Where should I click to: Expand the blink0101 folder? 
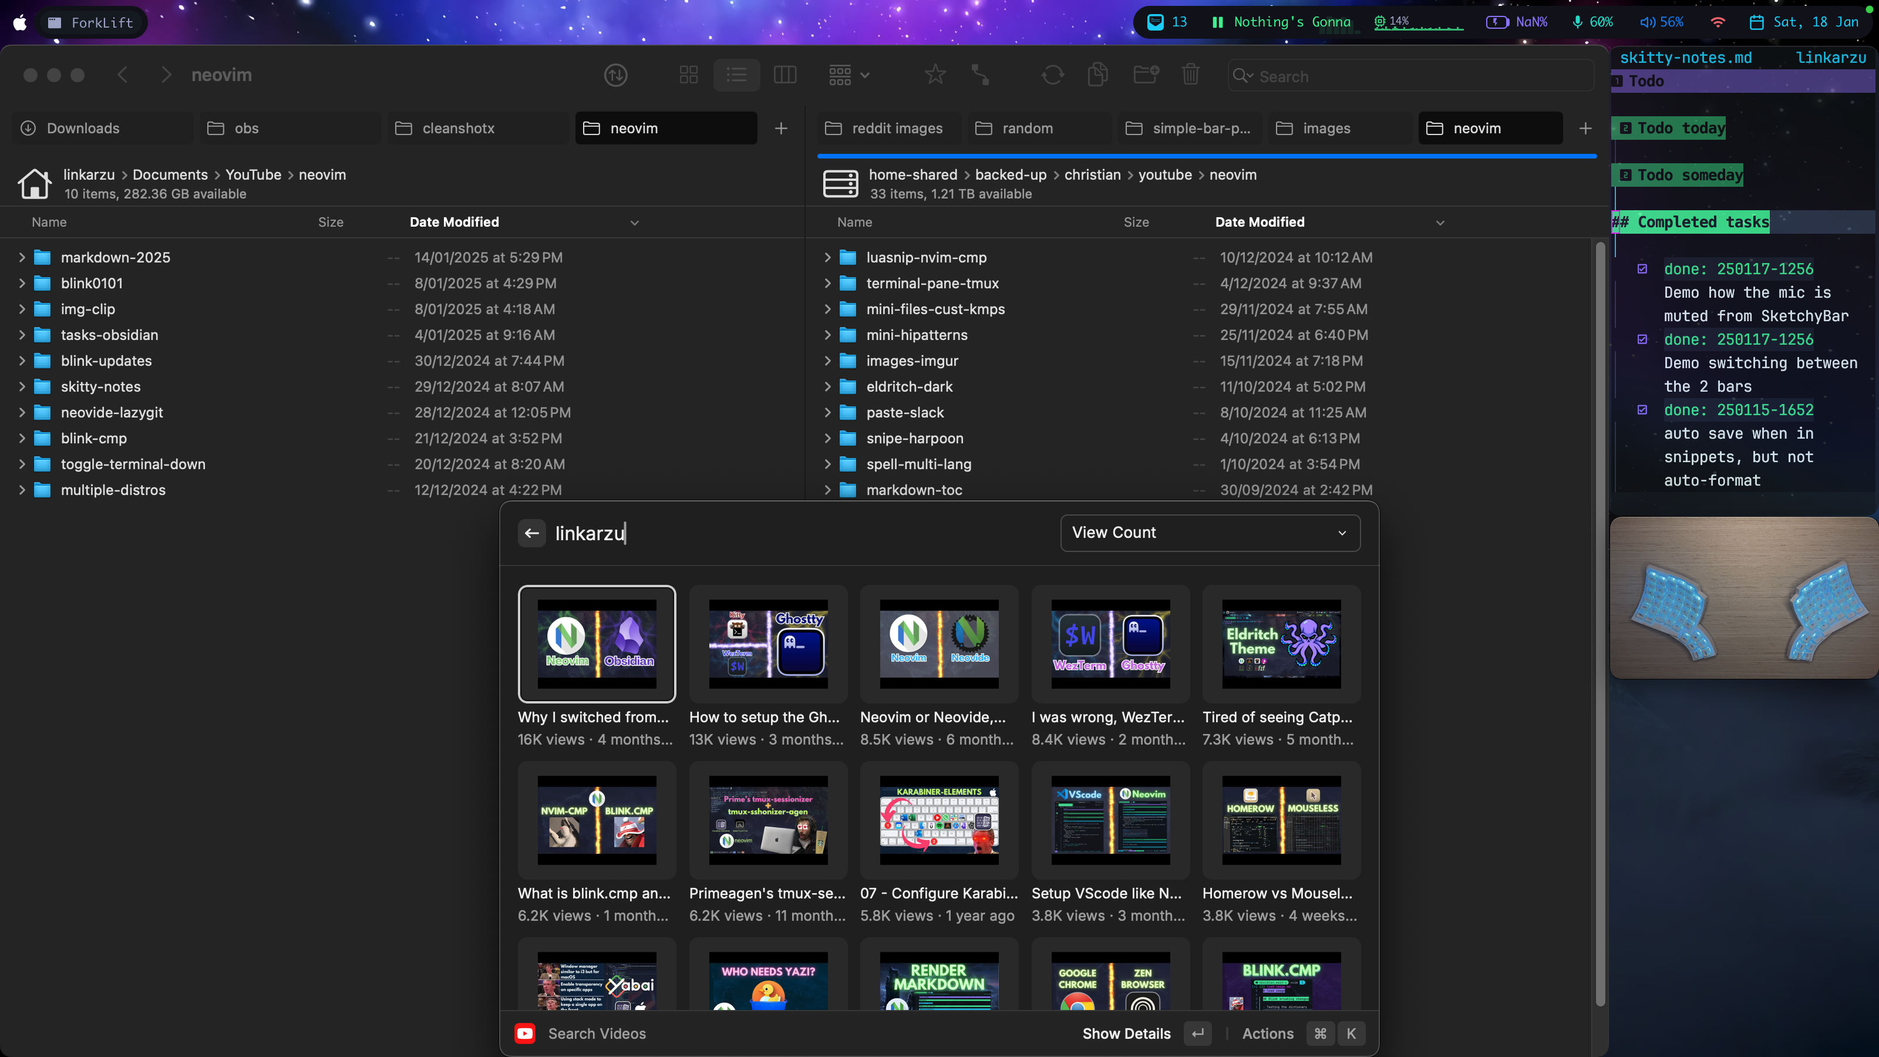22,283
